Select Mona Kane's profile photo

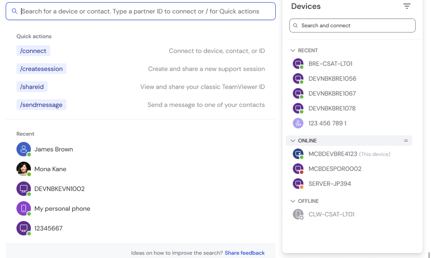point(23,169)
